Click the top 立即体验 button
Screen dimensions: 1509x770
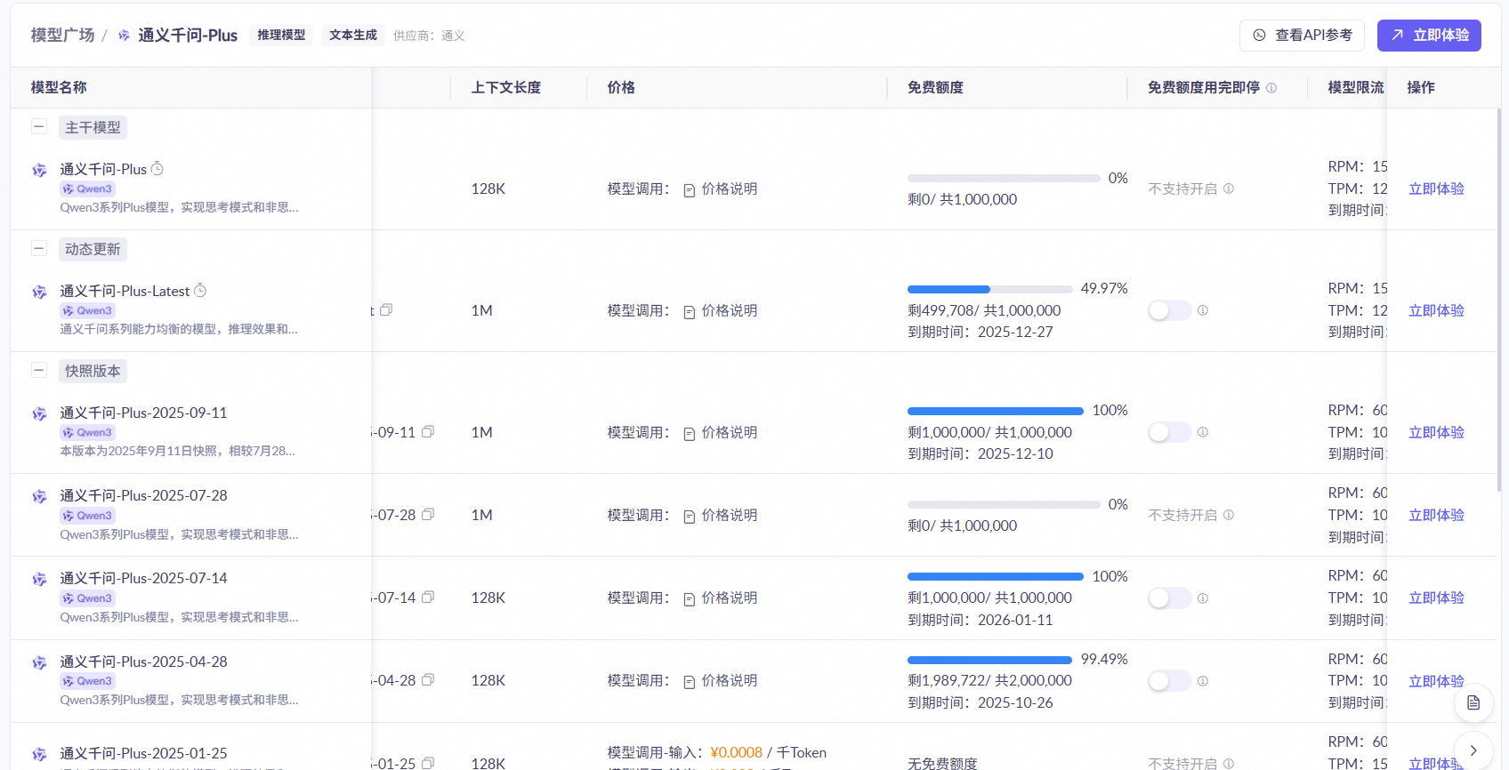coord(1429,35)
